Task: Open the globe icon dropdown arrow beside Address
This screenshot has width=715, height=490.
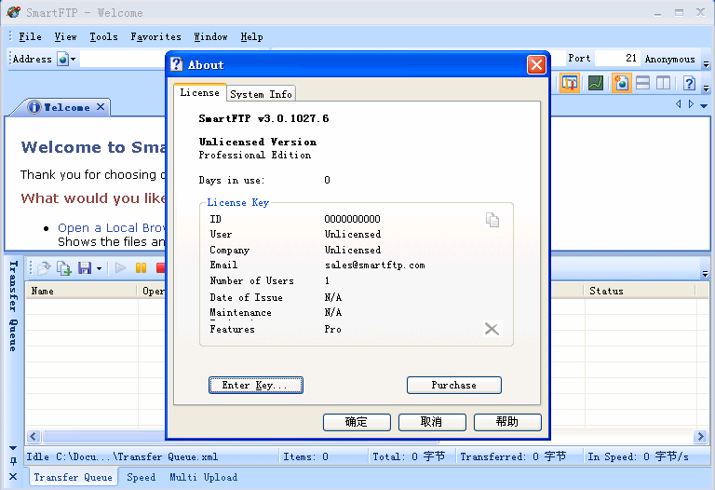Action: pyautogui.click(x=73, y=59)
